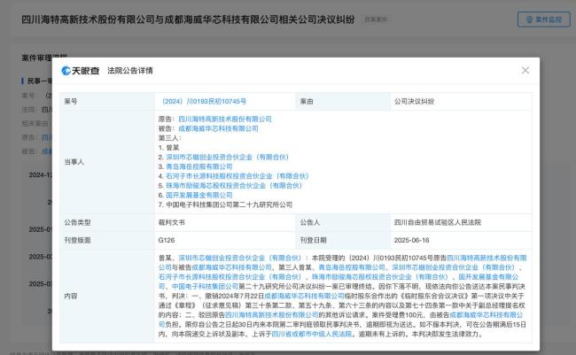
Task: Open defendant 成都海威华芯科技有限公司 link after 被告
Action: (x=218, y=128)
